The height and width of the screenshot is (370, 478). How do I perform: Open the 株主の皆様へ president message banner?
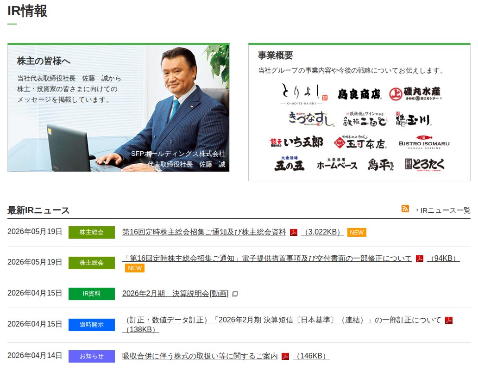point(118,108)
